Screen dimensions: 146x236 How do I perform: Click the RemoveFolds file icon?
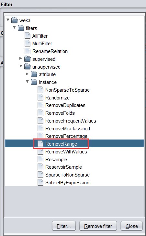point(40,113)
